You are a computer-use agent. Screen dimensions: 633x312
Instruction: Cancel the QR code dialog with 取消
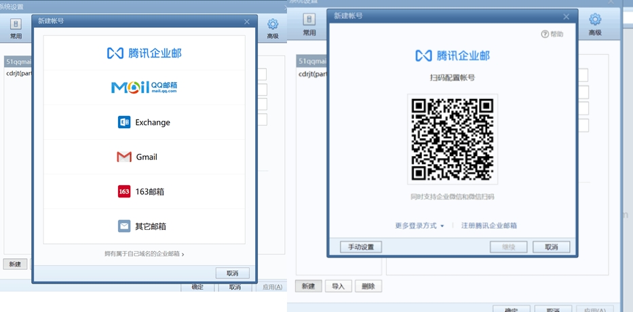click(x=551, y=247)
